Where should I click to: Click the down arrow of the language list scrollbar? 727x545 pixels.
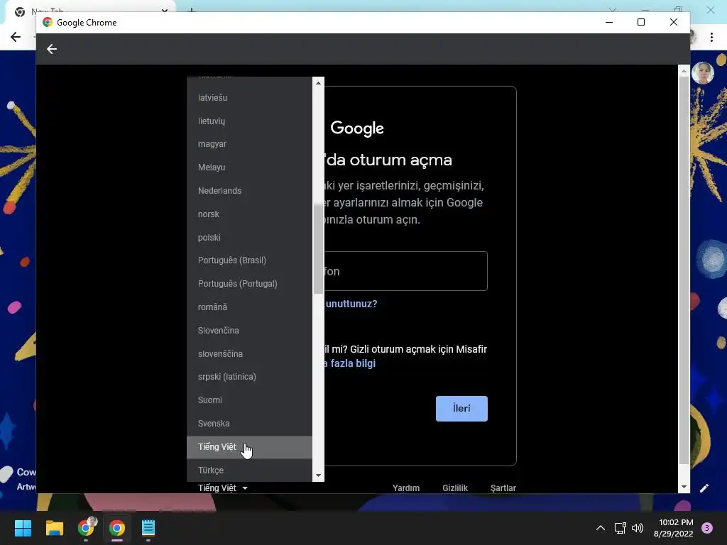(x=318, y=475)
